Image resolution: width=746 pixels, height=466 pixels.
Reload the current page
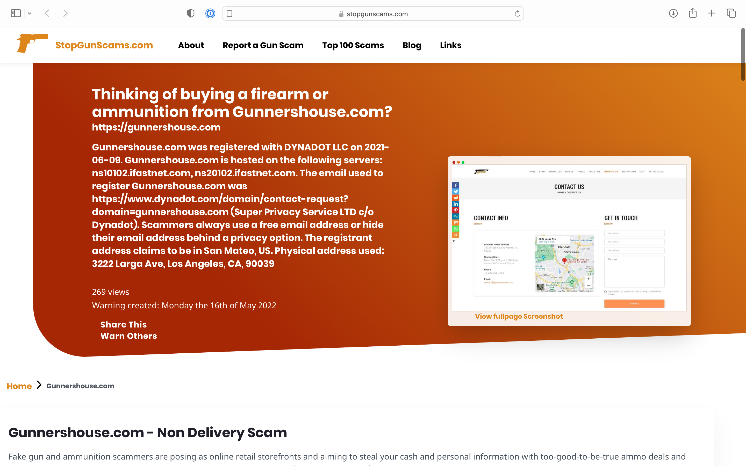coord(517,13)
